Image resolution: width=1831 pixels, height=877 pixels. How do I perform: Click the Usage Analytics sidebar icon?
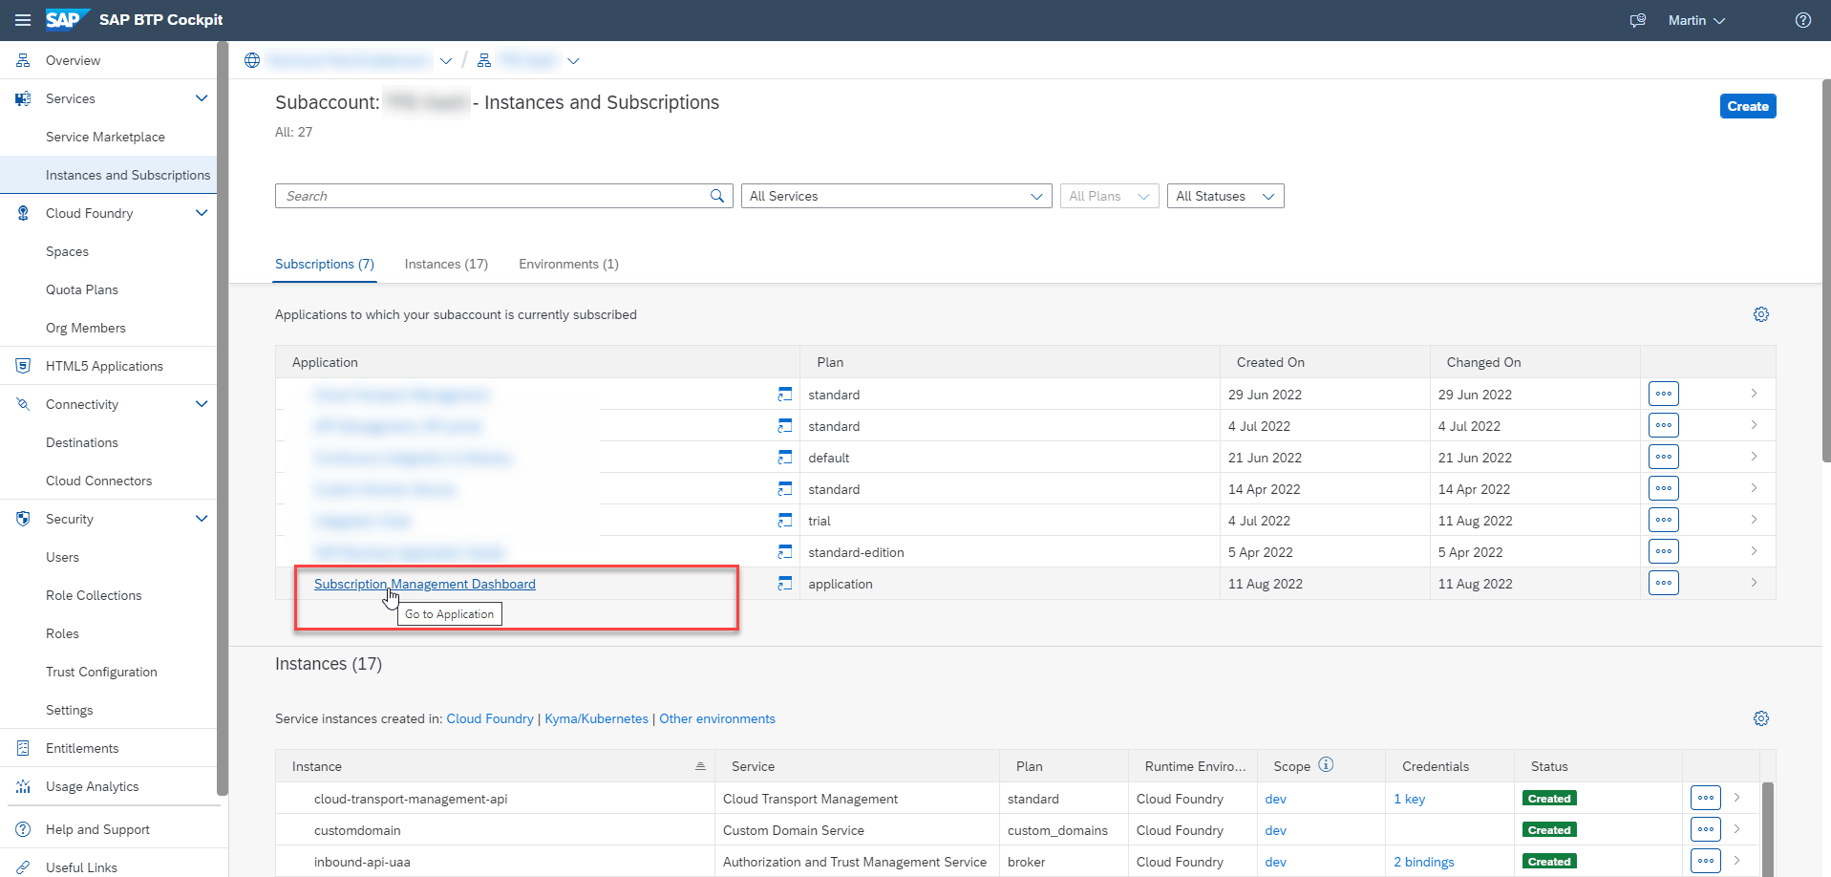point(23,786)
